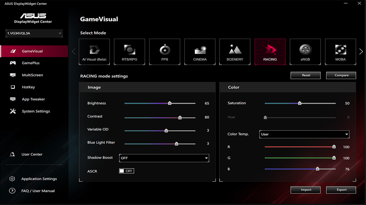Open the monitor selection dropdown showing 1.VG34VQL3A
The height and width of the screenshot is (205, 366).
tap(34, 34)
